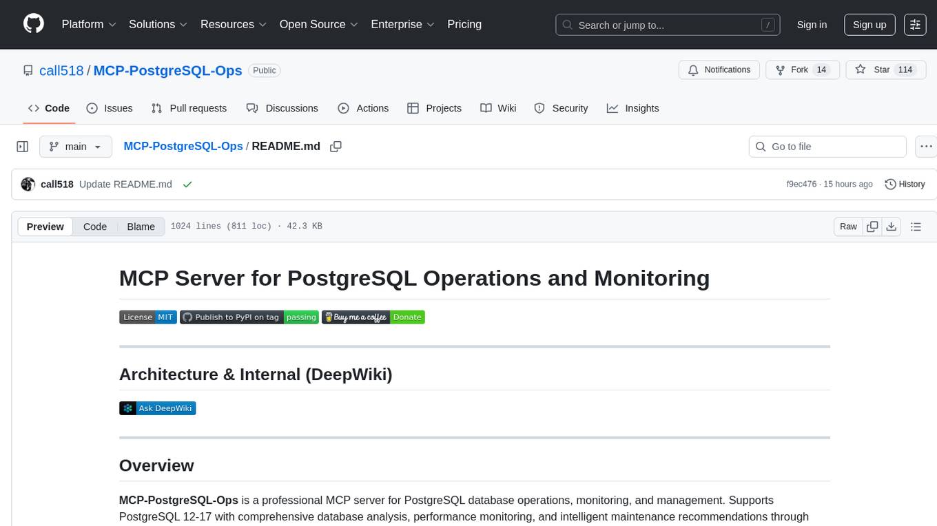Open the GitHub home logo
937x526 pixels.
pos(34,24)
